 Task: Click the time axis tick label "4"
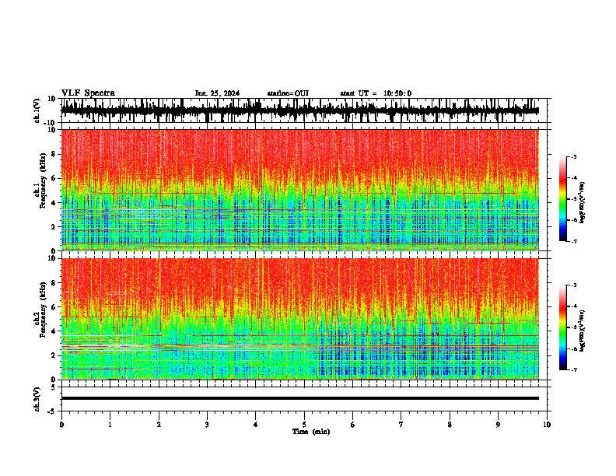255,425
